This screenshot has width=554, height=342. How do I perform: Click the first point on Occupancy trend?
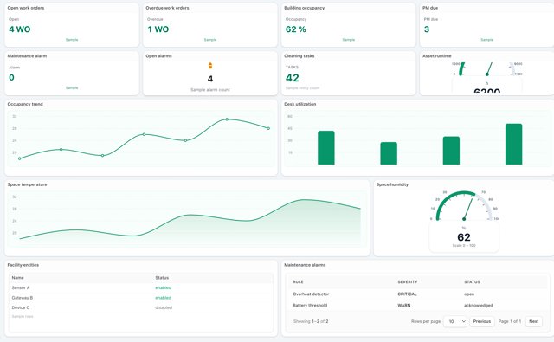(19, 158)
